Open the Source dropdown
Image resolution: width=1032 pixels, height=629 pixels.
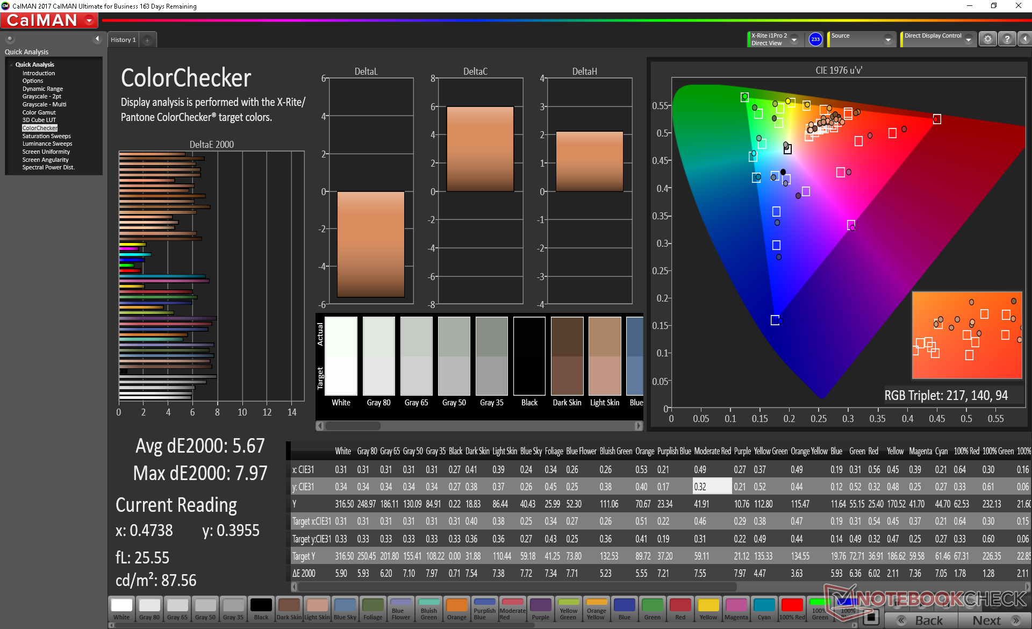888,39
